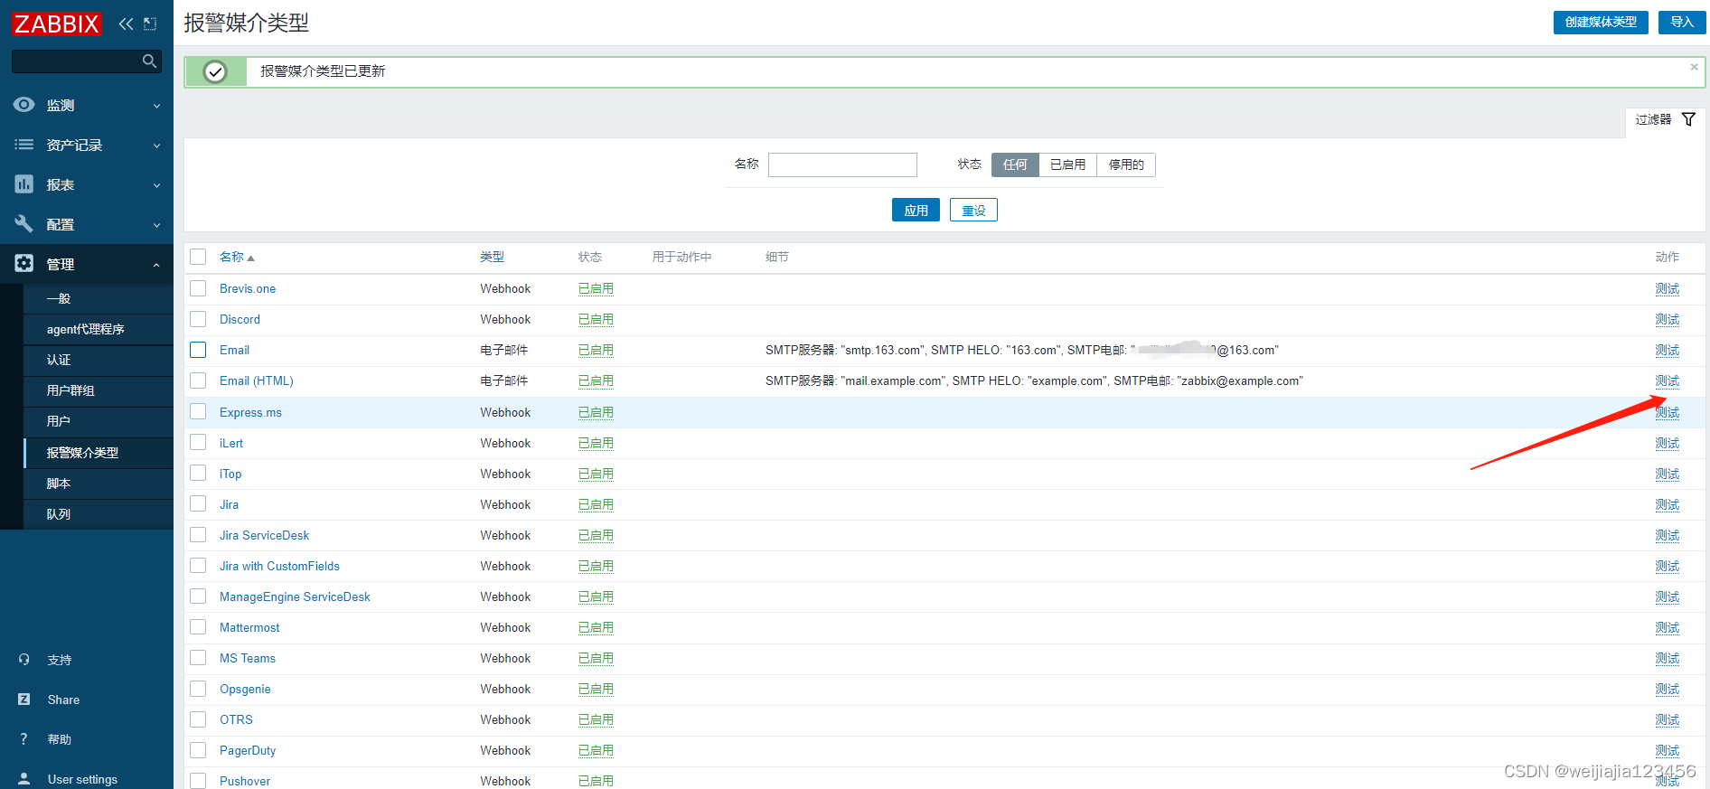Open the 队列 submenu item
This screenshot has width=1710, height=789.
click(x=98, y=514)
